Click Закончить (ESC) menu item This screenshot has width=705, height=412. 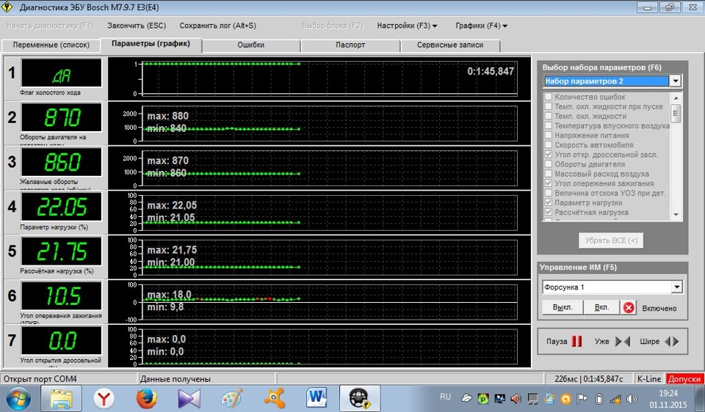click(137, 26)
